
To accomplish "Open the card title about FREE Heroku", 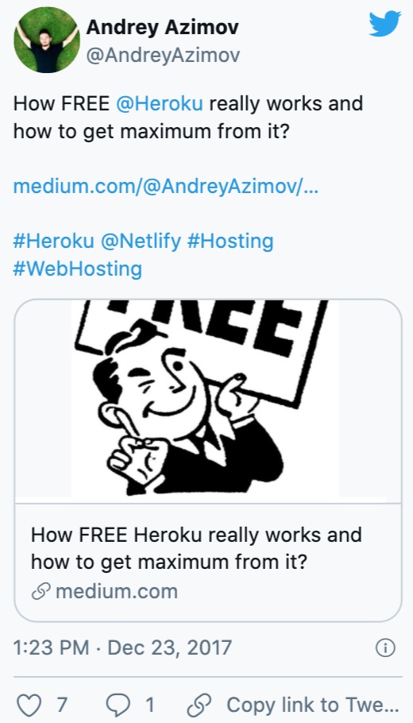I will (196, 548).
